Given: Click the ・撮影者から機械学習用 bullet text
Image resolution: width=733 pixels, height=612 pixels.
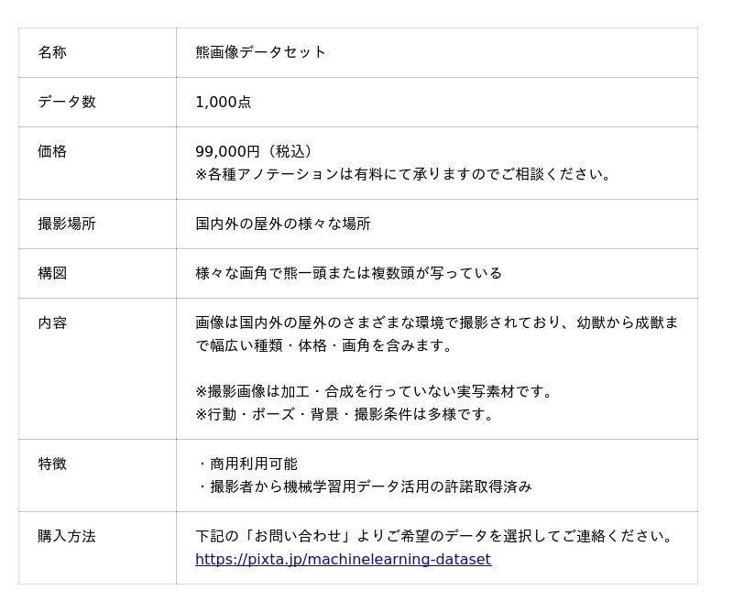Looking at the screenshot, I should click(x=364, y=486).
